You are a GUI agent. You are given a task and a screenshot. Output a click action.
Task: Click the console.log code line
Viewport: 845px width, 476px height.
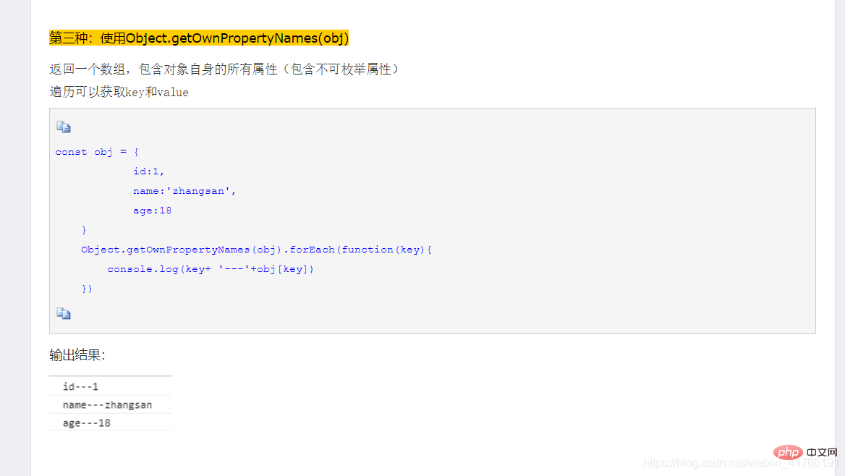point(211,269)
